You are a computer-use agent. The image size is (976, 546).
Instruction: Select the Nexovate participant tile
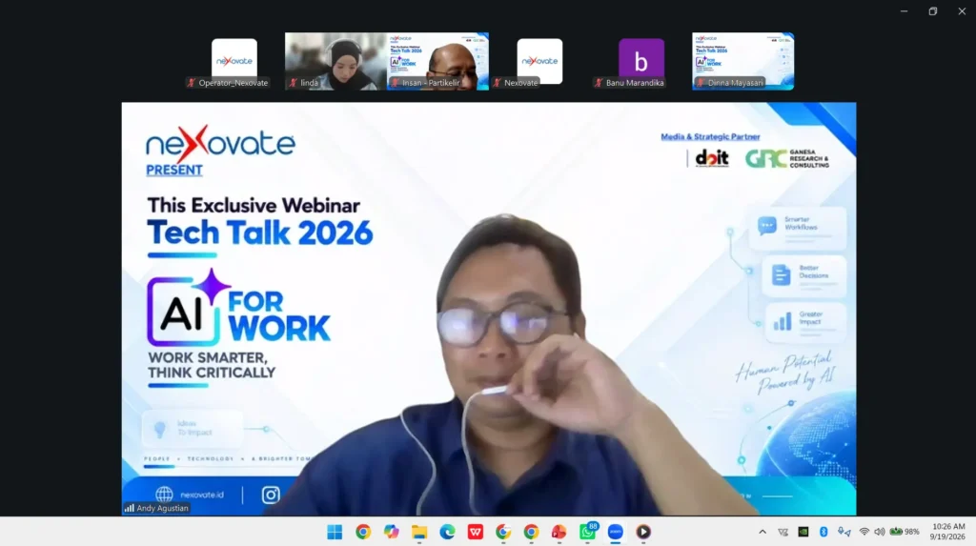[539, 61]
